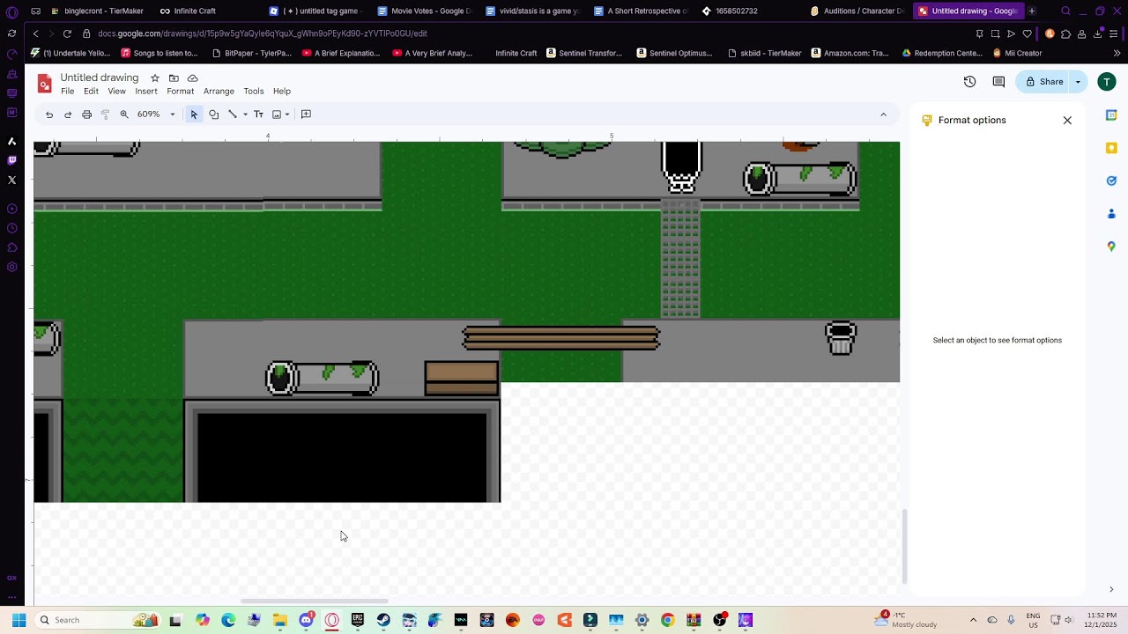Collapse the toolbar menus with chevron
This screenshot has width=1128, height=634.
tap(883, 114)
